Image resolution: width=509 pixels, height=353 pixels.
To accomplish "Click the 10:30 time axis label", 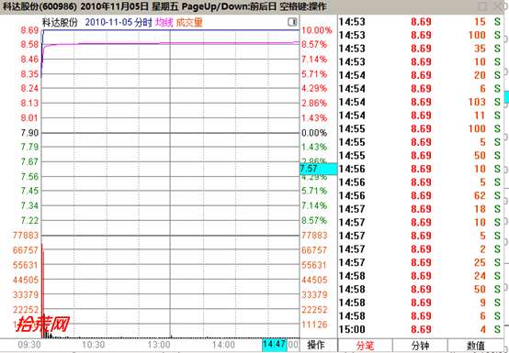I will click(94, 345).
